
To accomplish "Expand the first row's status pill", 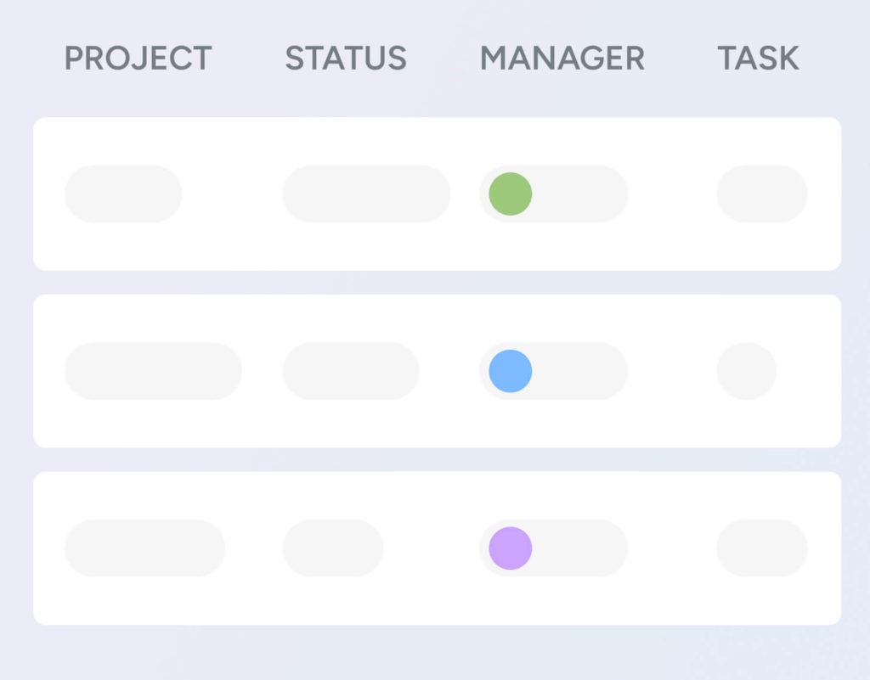I will [366, 194].
